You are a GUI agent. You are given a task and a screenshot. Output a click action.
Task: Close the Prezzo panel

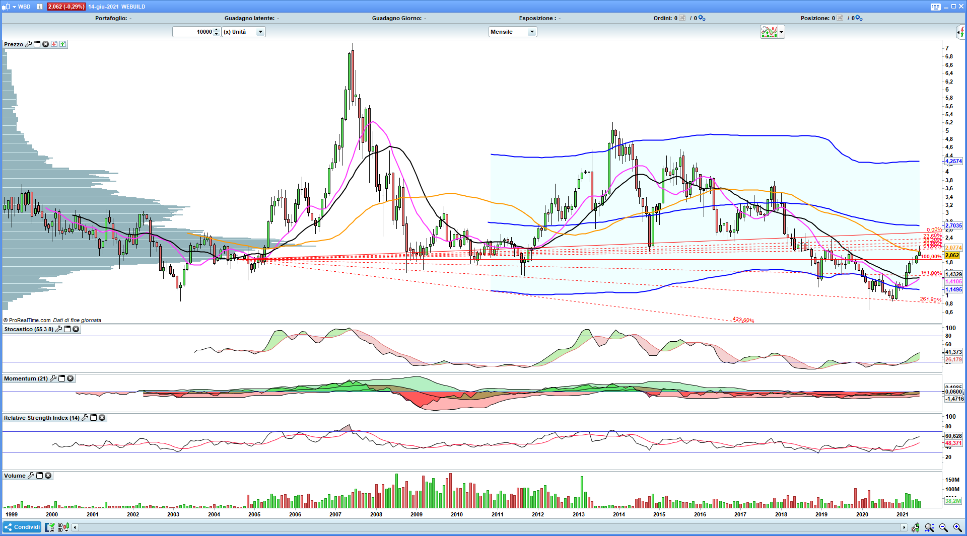[45, 44]
